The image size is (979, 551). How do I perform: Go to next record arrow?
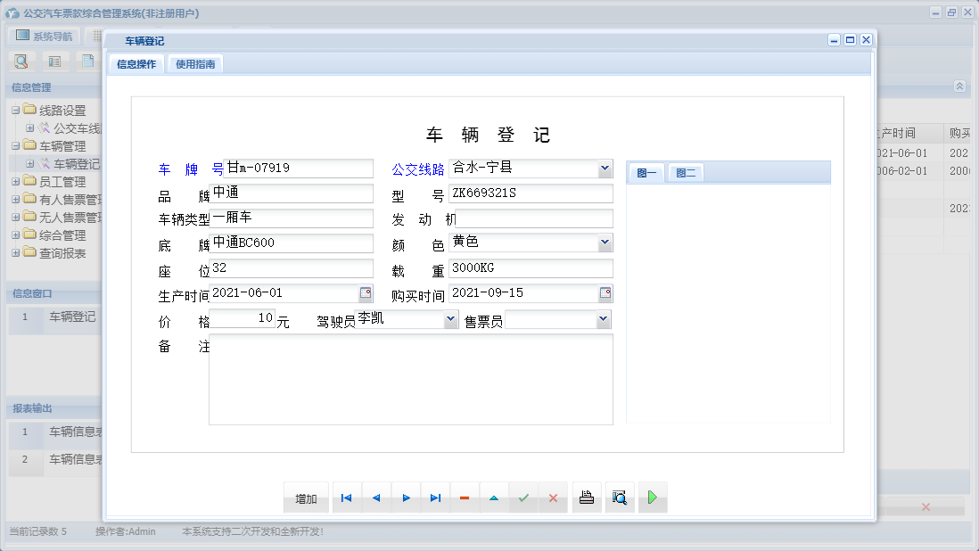pos(406,498)
